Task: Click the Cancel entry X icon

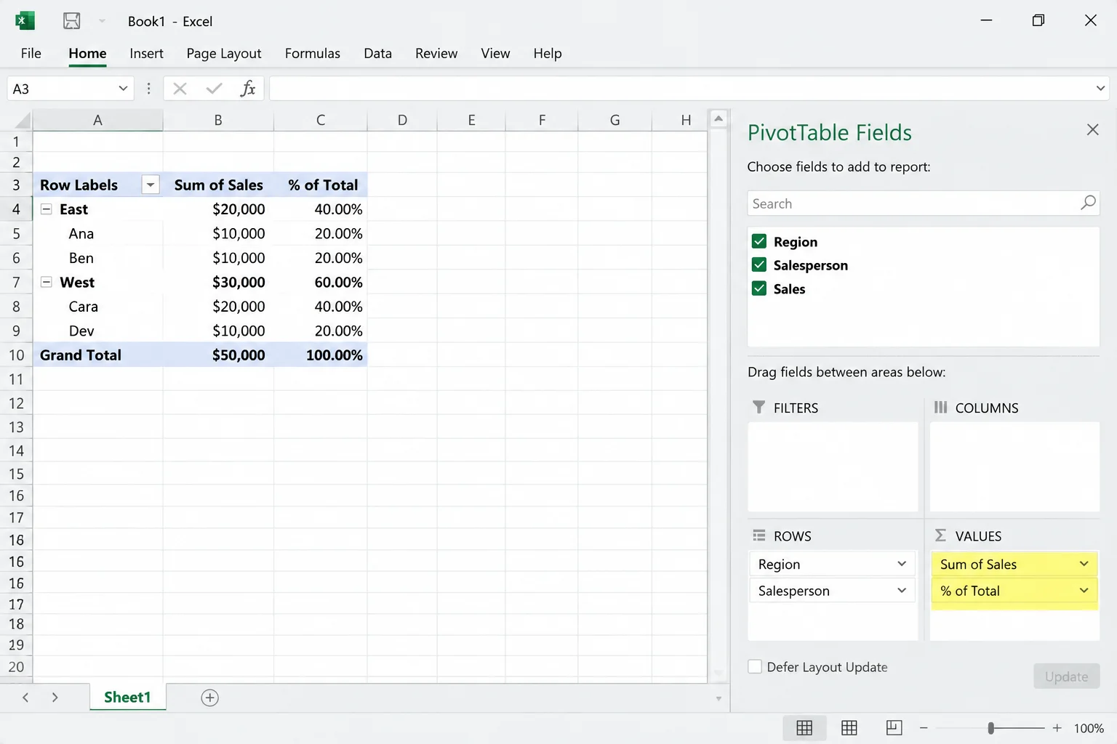Action: coord(180,89)
